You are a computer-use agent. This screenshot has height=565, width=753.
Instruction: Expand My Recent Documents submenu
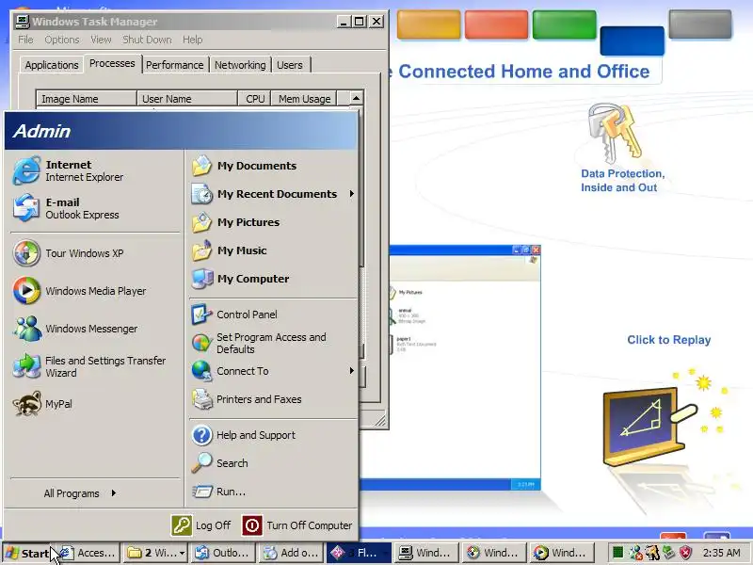(x=273, y=194)
